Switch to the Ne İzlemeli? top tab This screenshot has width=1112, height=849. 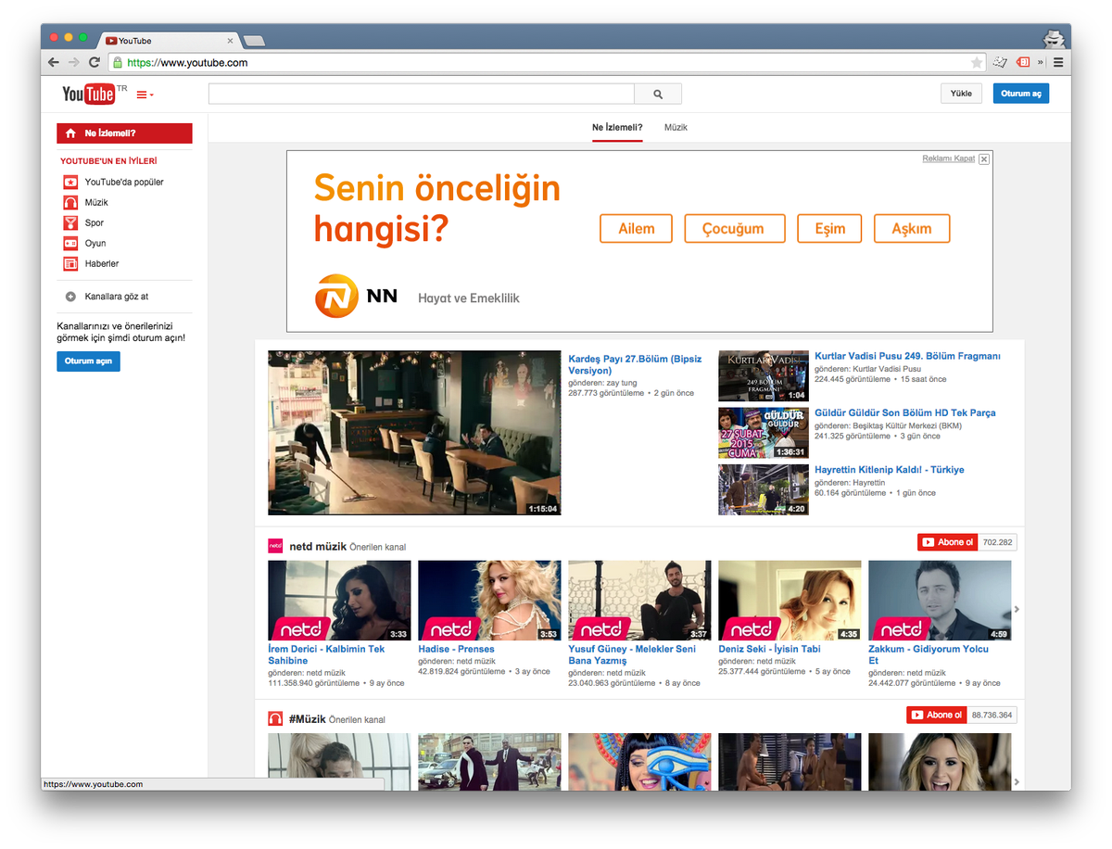coord(617,127)
